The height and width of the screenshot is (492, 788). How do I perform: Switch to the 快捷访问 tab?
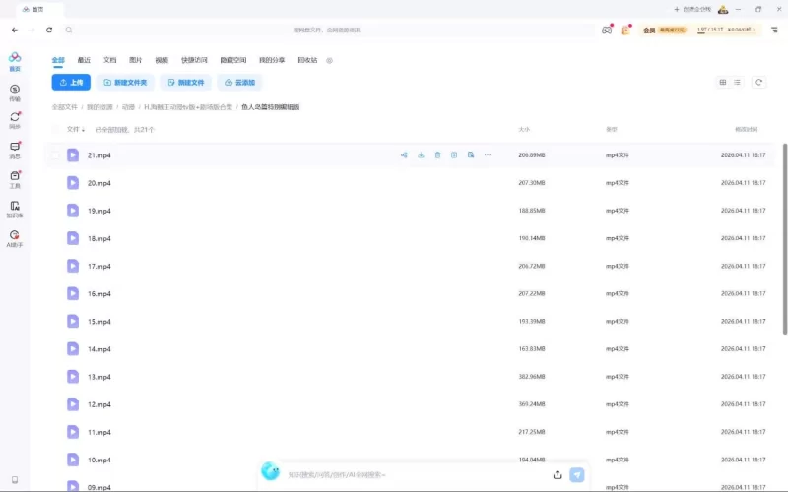(x=194, y=60)
